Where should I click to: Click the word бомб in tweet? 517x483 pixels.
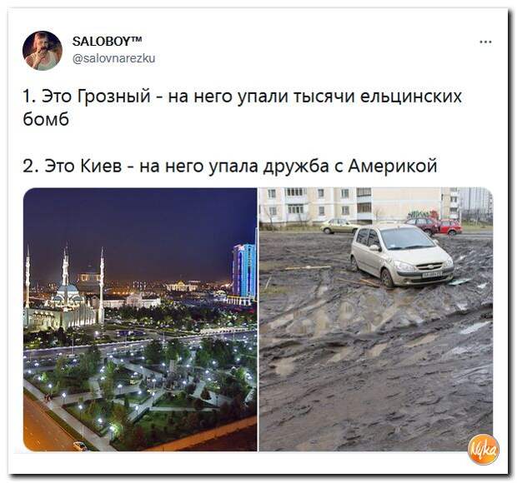click(46, 119)
